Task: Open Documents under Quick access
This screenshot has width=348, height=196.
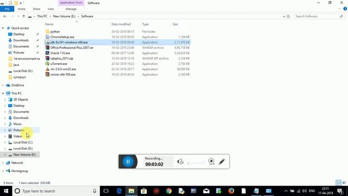Action: (21, 46)
